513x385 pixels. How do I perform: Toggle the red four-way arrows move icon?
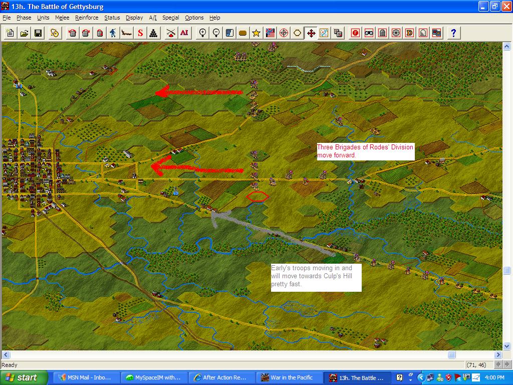coord(311,33)
